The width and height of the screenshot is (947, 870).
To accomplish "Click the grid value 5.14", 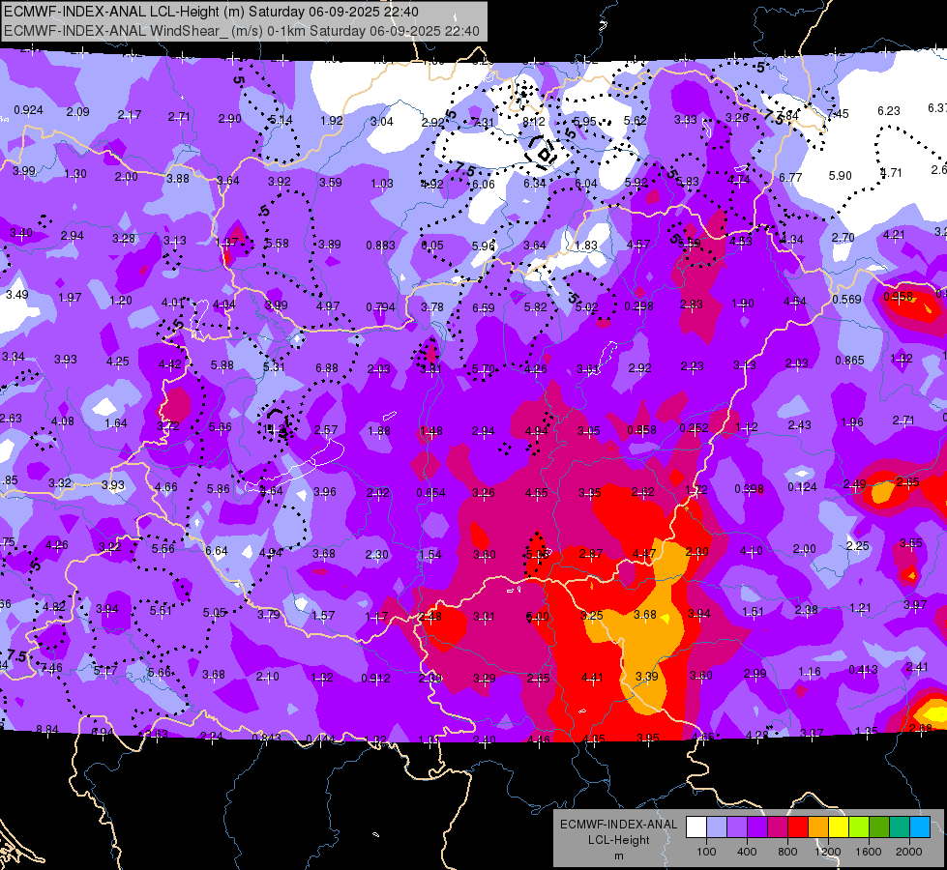I will [281, 120].
